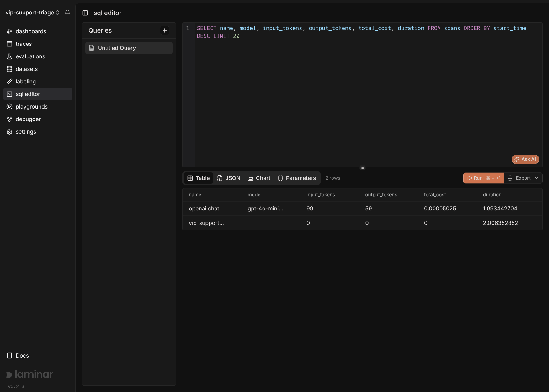Expand the vip-support-triage project switcher
This screenshot has width=549, height=392.
(x=32, y=13)
